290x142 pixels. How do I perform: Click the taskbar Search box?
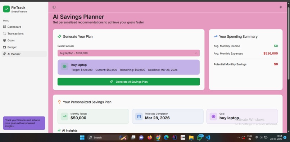pyautogui.click(x=108, y=138)
